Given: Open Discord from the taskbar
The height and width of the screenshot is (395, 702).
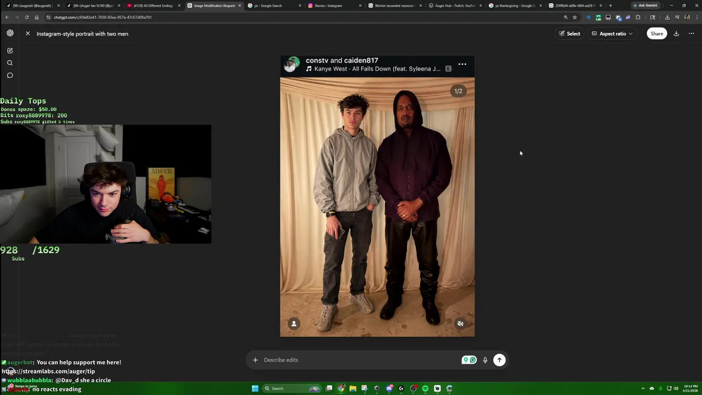Looking at the screenshot, I should coord(389,388).
